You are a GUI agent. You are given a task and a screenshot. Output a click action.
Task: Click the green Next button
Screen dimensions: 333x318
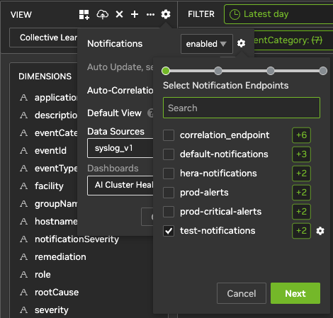click(x=295, y=293)
